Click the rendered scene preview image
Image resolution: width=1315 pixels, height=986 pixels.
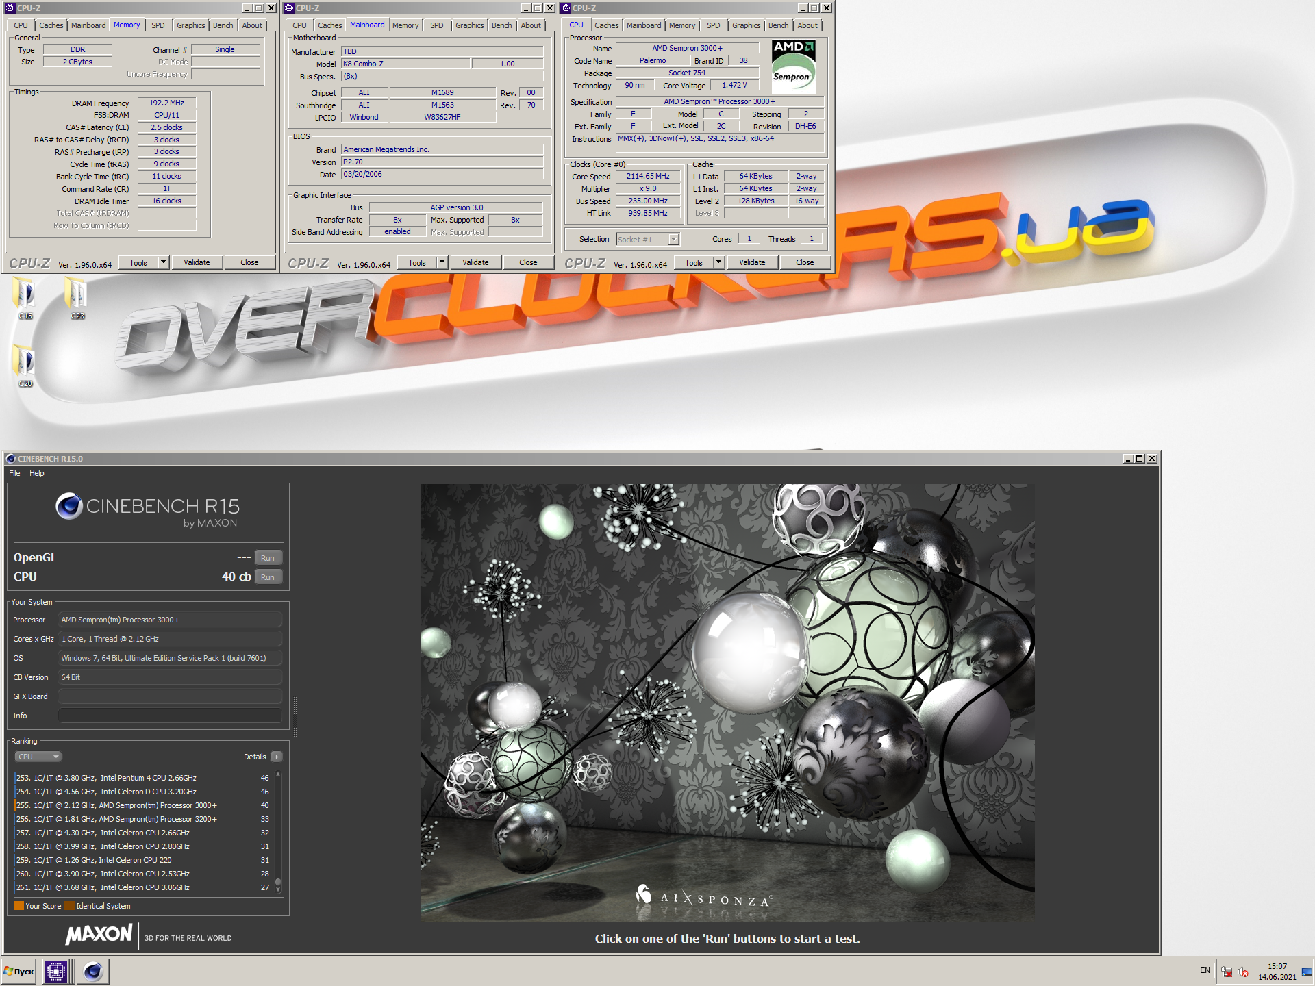point(727,703)
